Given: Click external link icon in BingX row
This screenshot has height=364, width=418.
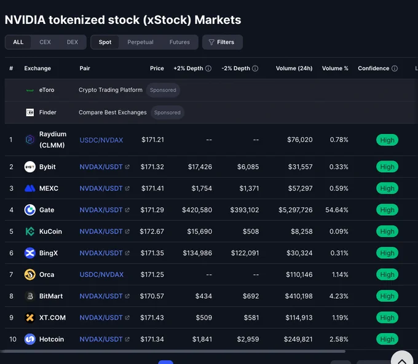Looking at the screenshot, I should [127, 253].
